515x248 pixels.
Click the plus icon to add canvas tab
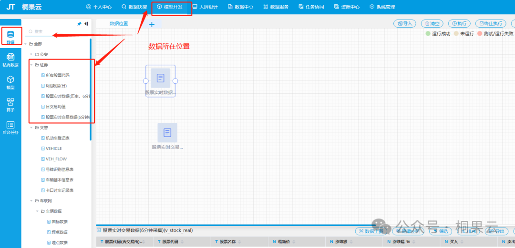click(152, 24)
